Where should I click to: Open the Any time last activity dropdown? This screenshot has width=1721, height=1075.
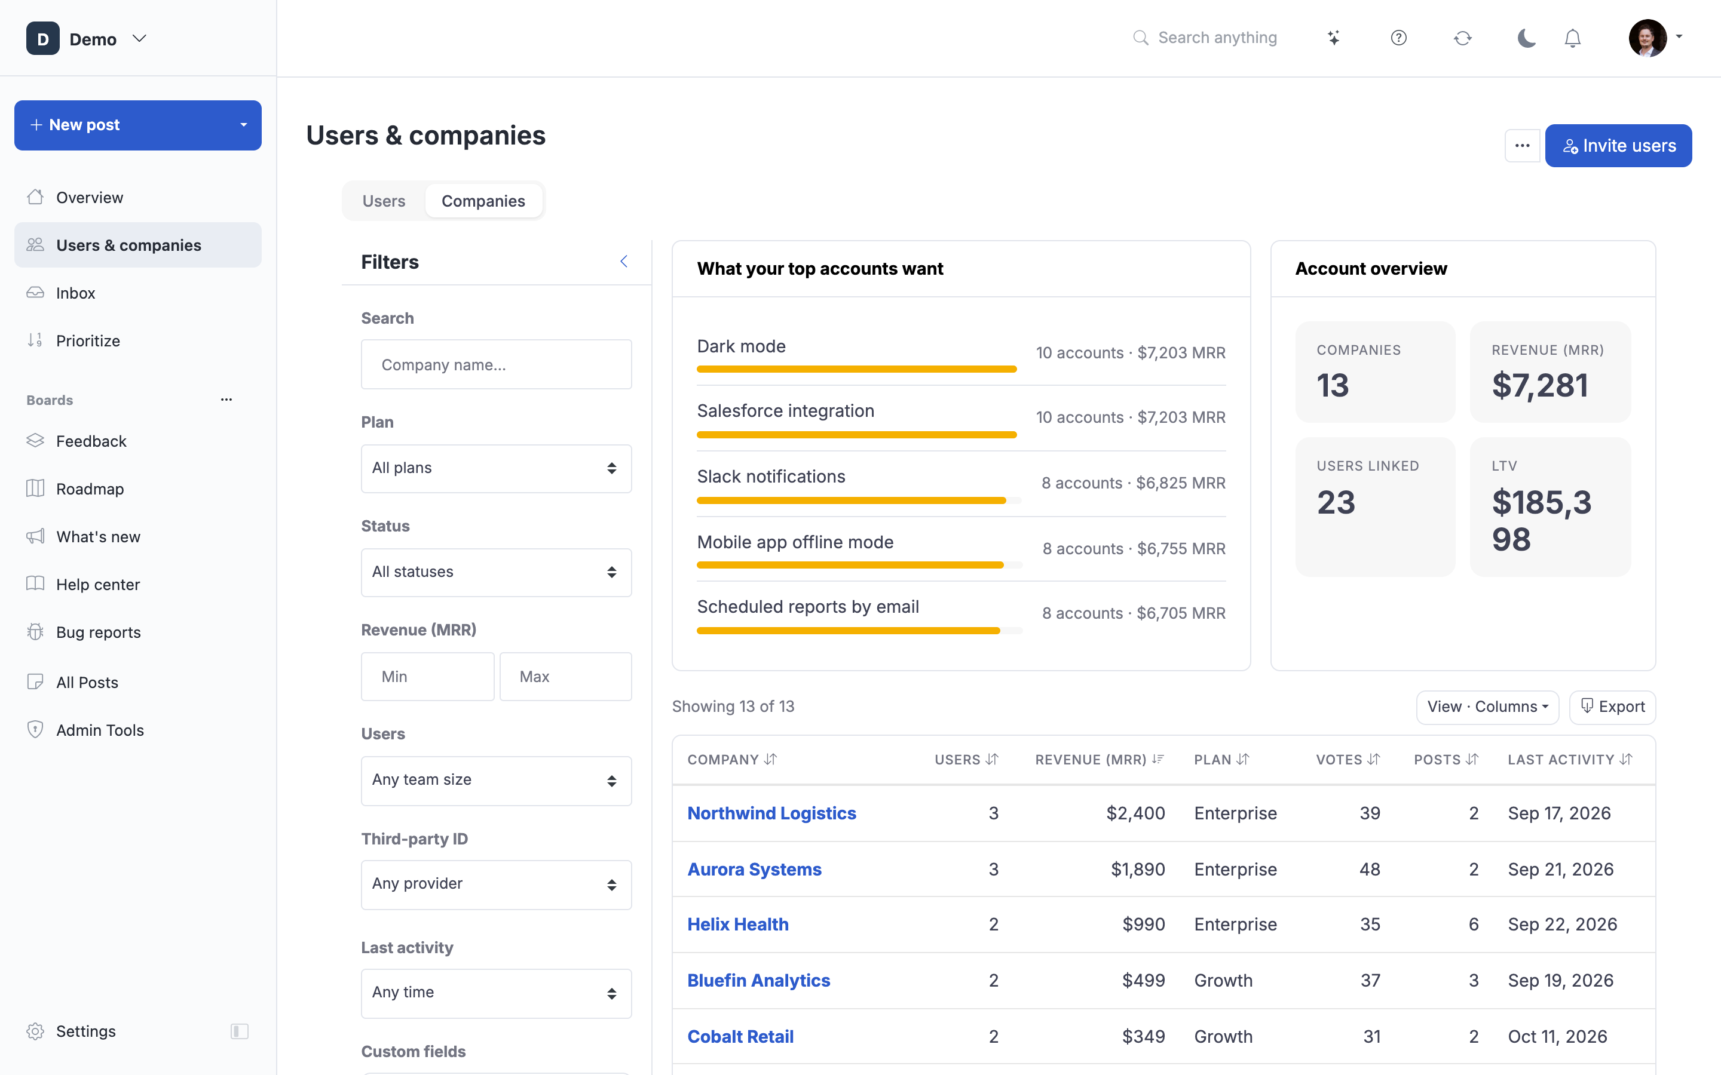495,993
